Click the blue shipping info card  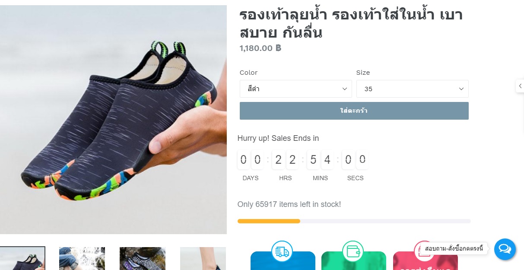[283, 261]
